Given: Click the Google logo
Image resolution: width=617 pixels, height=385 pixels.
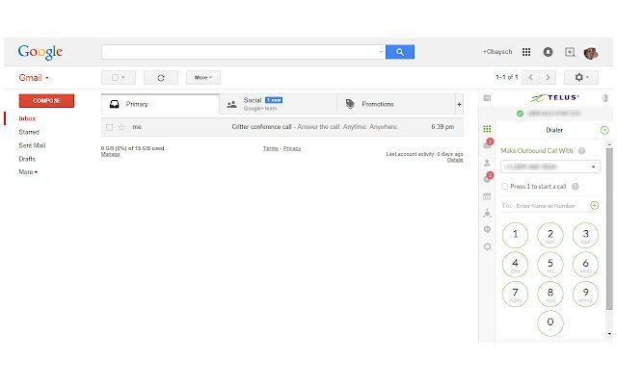Looking at the screenshot, I should click(40, 51).
